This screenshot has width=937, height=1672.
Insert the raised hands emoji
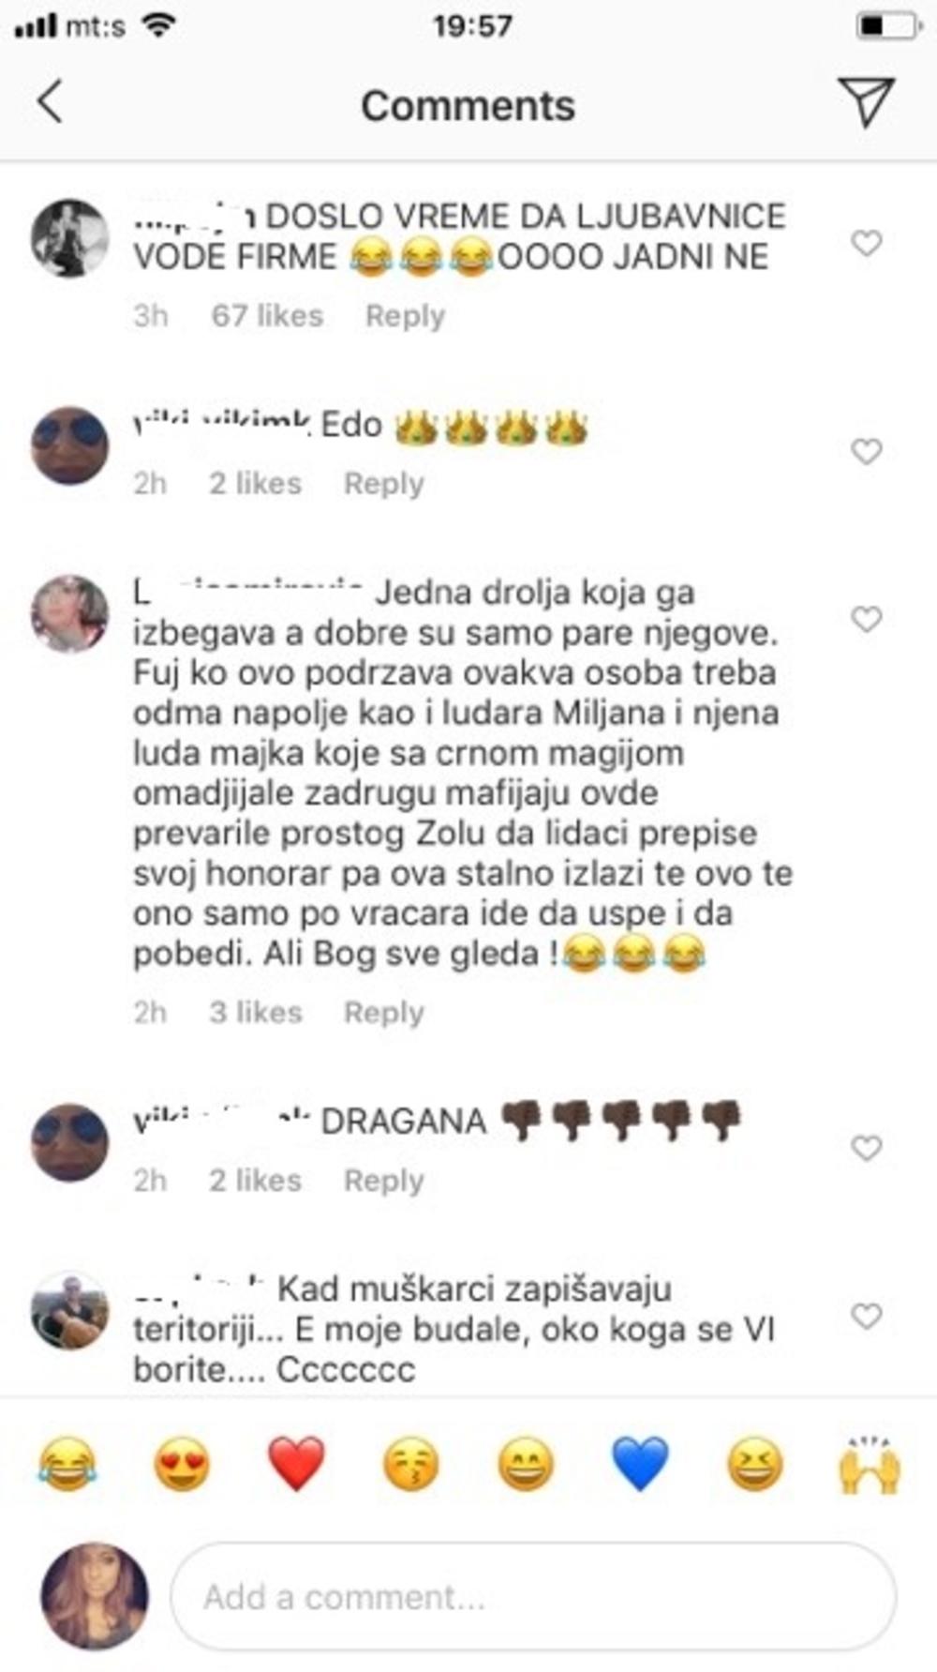click(x=870, y=1464)
